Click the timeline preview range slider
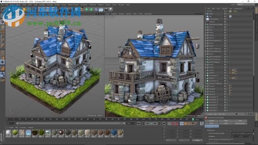The image size is (258, 145). tap(71, 124)
